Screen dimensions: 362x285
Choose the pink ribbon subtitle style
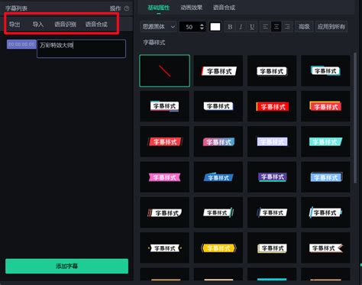point(165,177)
